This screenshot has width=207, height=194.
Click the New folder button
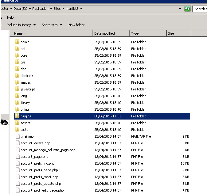click(76, 25)
